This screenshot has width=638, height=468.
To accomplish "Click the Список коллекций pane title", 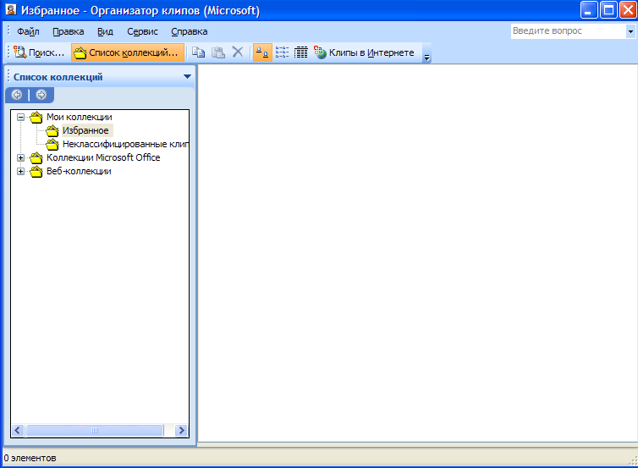I will [58, 77].
